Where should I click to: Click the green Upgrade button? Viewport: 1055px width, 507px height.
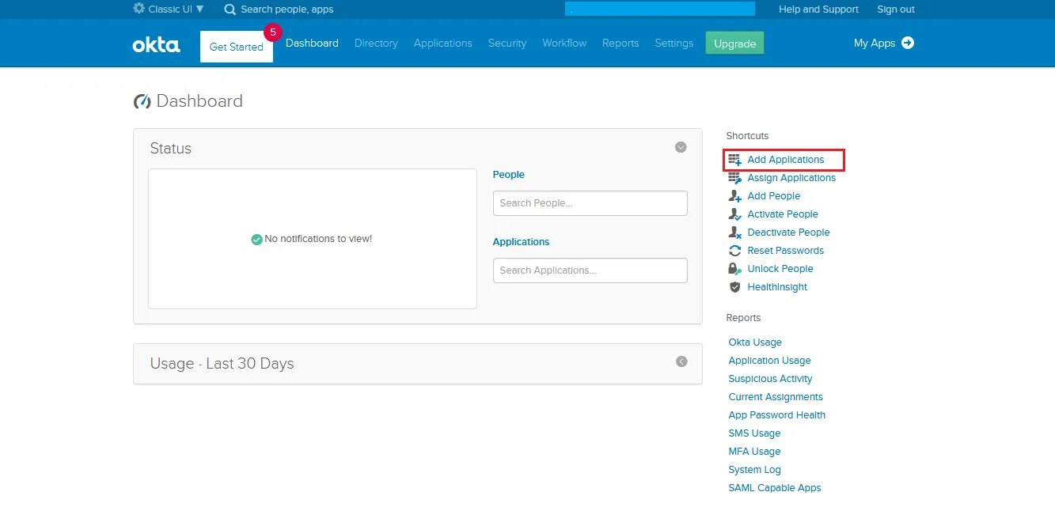734,44
